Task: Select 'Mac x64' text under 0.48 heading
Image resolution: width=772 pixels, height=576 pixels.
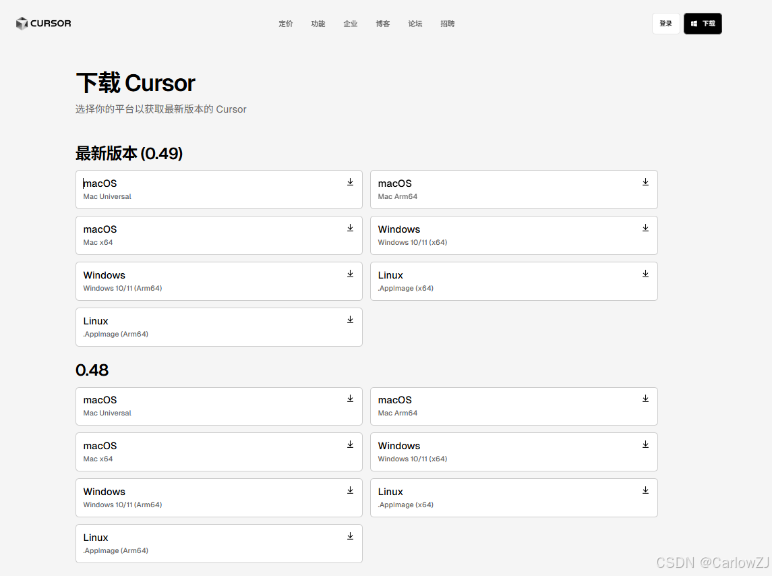Action: (x=98, y=459)
